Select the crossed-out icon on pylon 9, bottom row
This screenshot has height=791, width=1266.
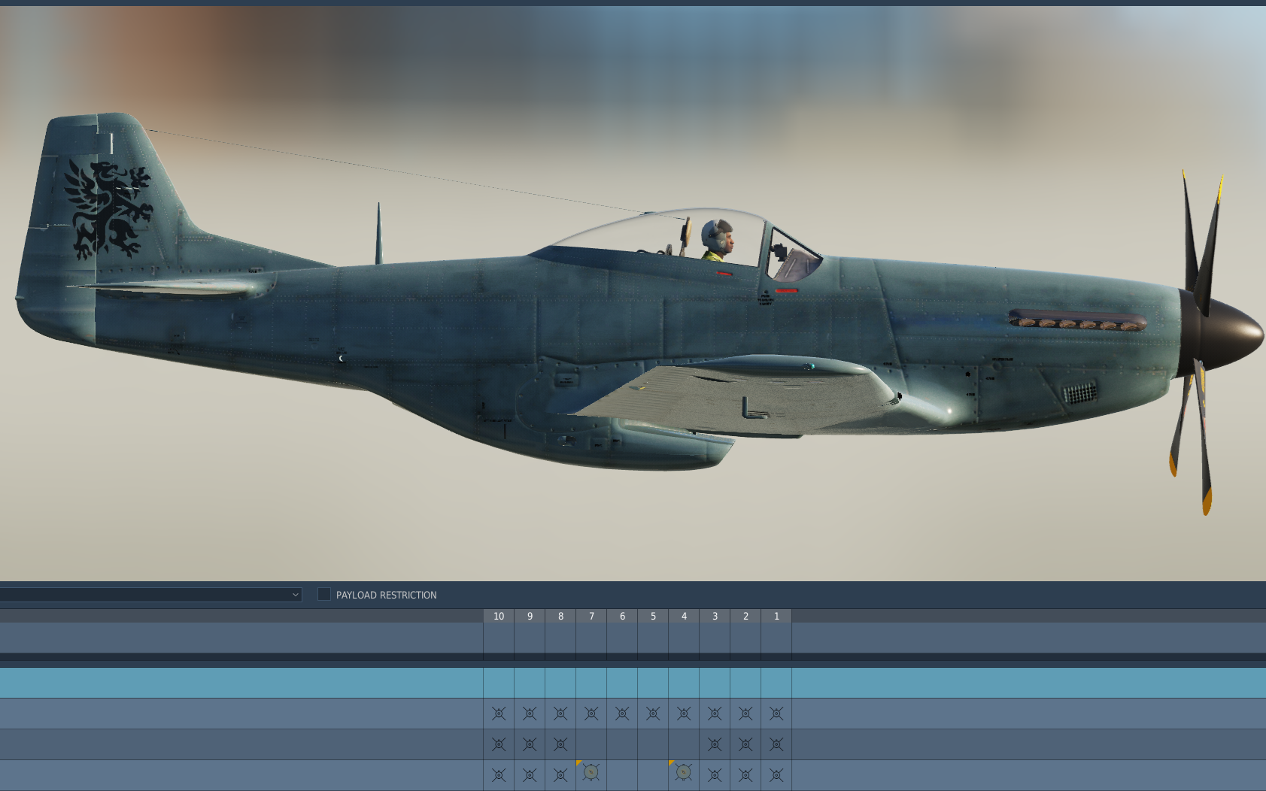(529, 774)
